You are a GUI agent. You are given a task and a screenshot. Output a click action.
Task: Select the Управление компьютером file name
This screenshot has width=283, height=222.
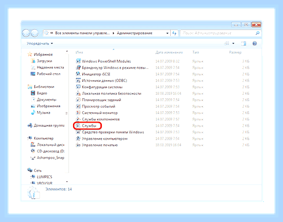[x=105, y=139]
